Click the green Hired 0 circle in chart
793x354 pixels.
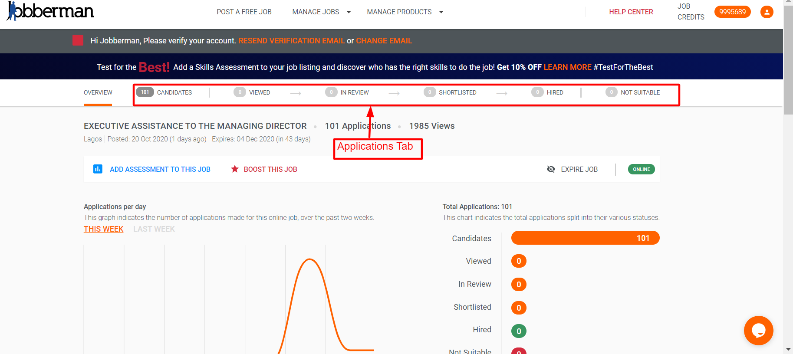coord(519,331)
